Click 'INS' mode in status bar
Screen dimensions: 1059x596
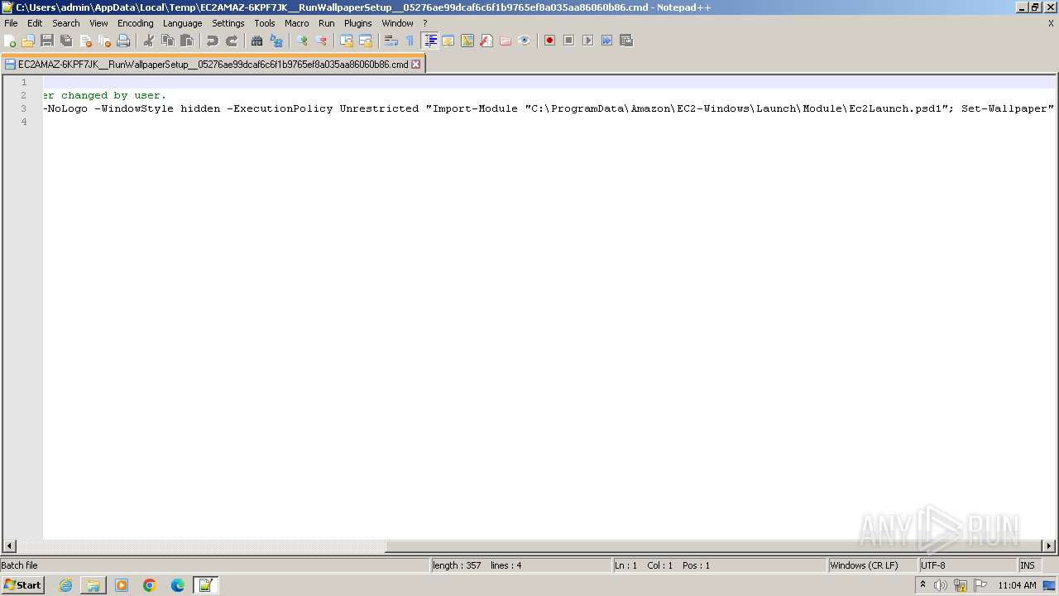[x=1028, y=565]
